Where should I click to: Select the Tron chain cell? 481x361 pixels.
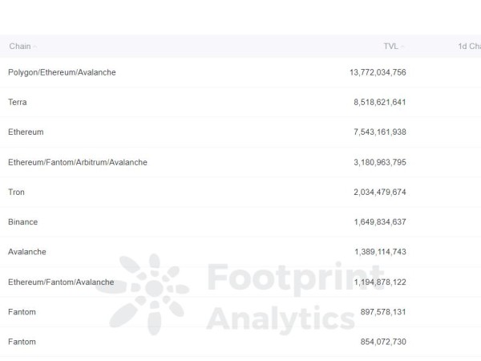pos(16,193)
